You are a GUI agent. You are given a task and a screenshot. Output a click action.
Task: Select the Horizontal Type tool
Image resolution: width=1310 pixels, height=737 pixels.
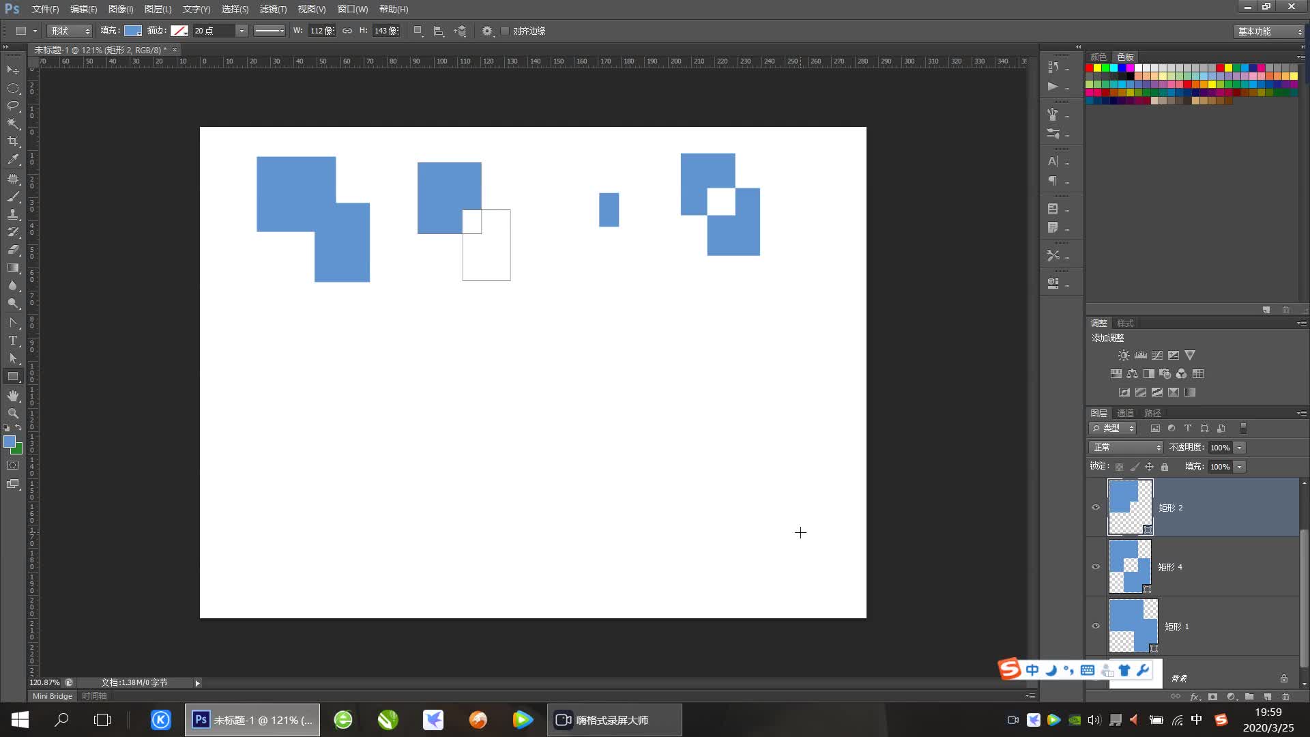(13, 341)
